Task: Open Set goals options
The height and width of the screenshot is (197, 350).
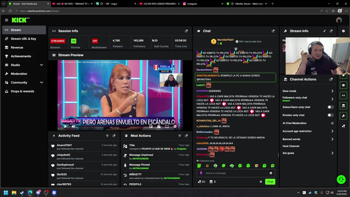Action: 308,153
